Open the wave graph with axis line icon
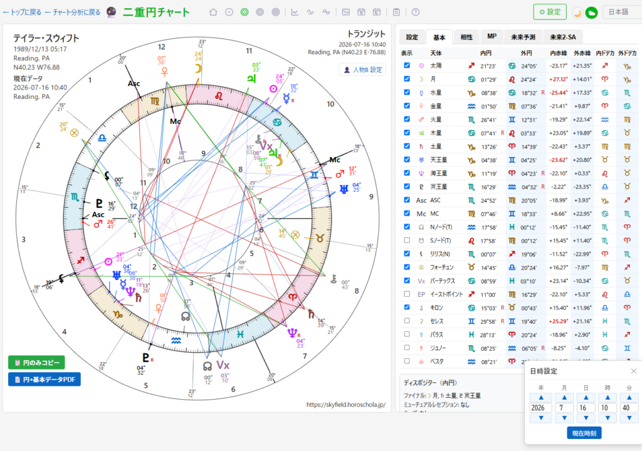 [326, 13]
